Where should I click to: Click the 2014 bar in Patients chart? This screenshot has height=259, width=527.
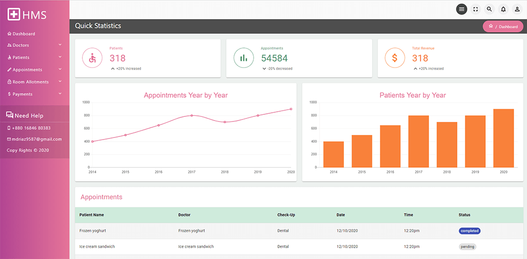[333, 154]
